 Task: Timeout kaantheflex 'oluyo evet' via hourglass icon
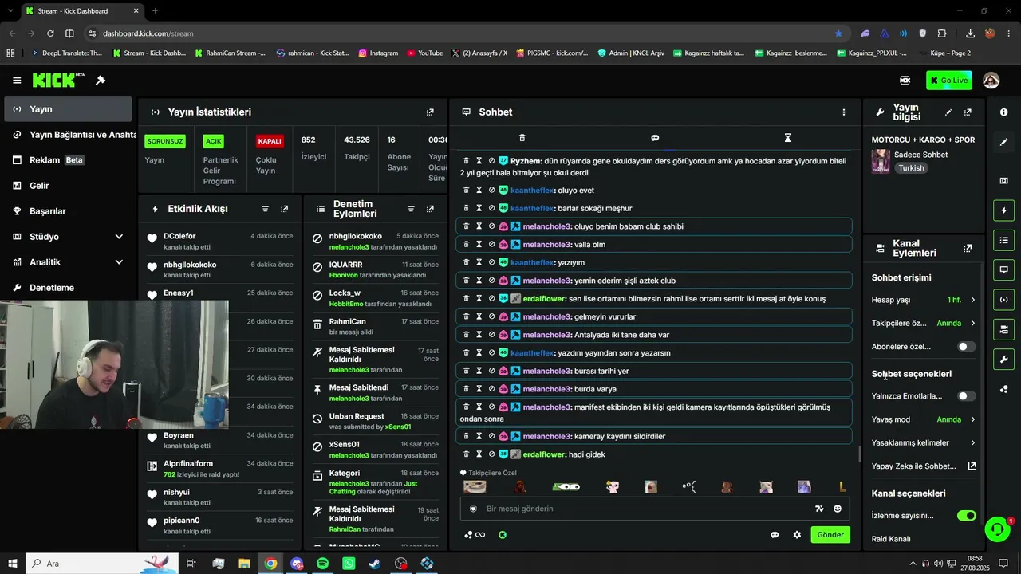[x=479, y=191]
